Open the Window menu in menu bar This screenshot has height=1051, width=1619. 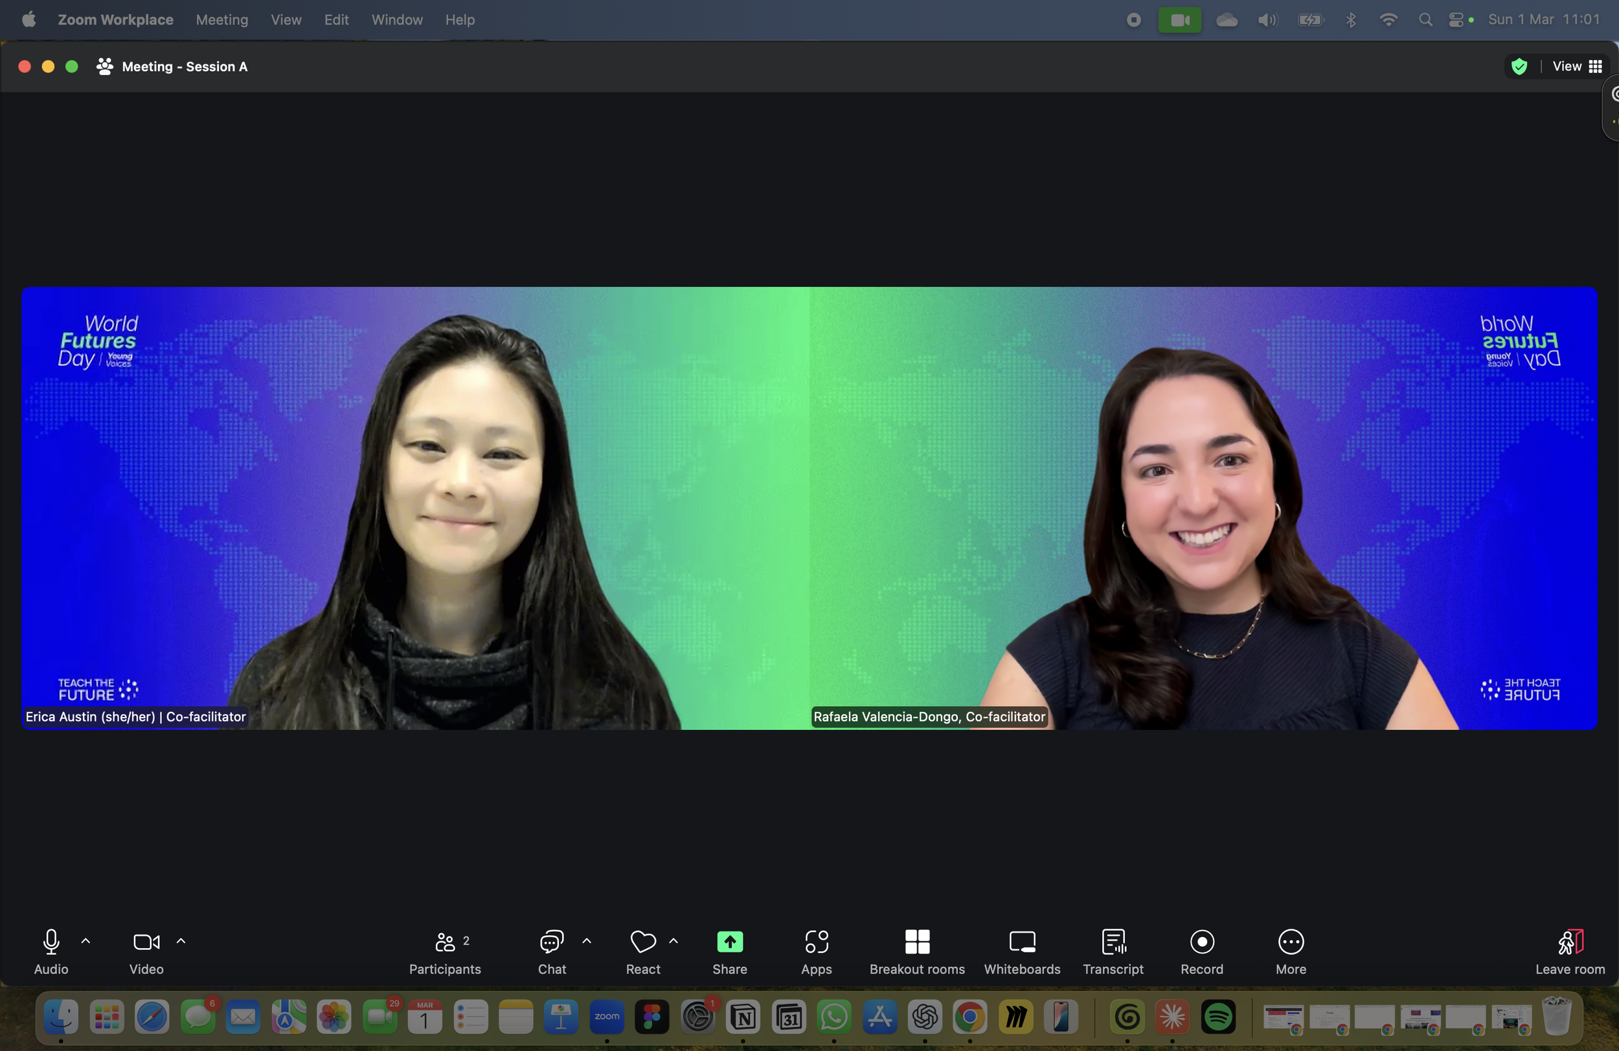click(396, 19)
